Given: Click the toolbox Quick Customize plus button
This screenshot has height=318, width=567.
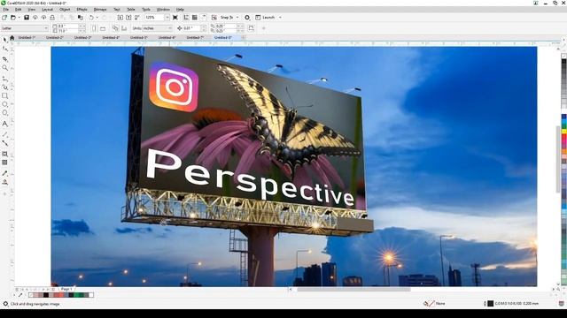Looking at the screenshot, I should 4,194.
